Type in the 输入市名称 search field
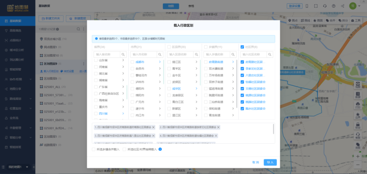367x174 pixels. (143, 54)
